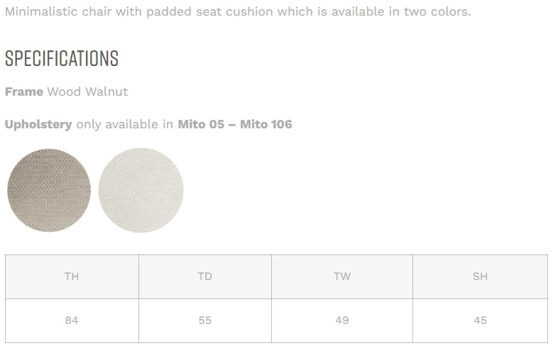Select the Wood Walnut frame text
560x353 pixels.
(x=87, y=92)
